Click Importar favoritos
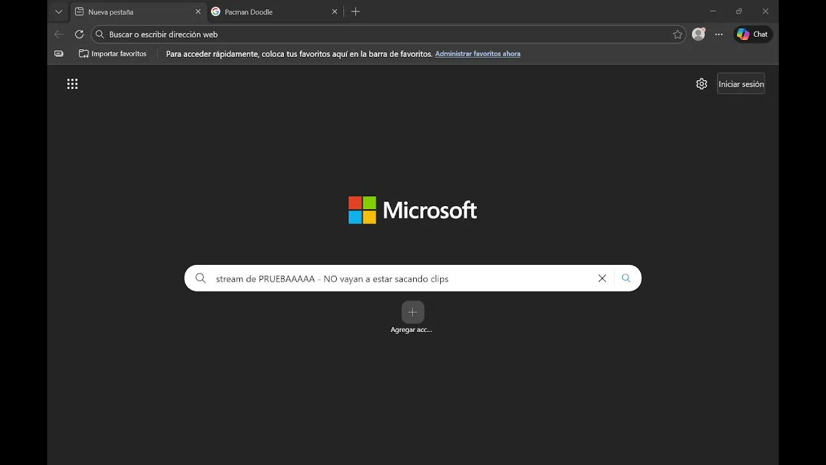Viewport: 826px width, 465px height. [113, 54]
